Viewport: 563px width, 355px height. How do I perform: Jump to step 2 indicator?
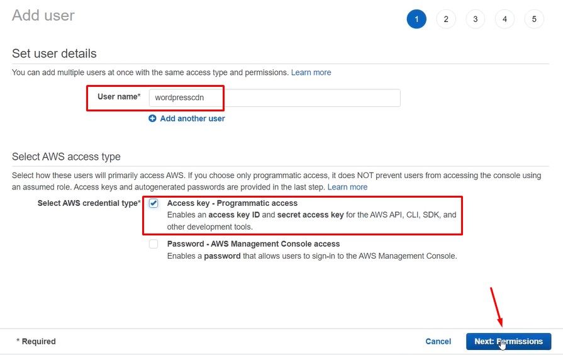pyautogui.click(x=446, y=19)
